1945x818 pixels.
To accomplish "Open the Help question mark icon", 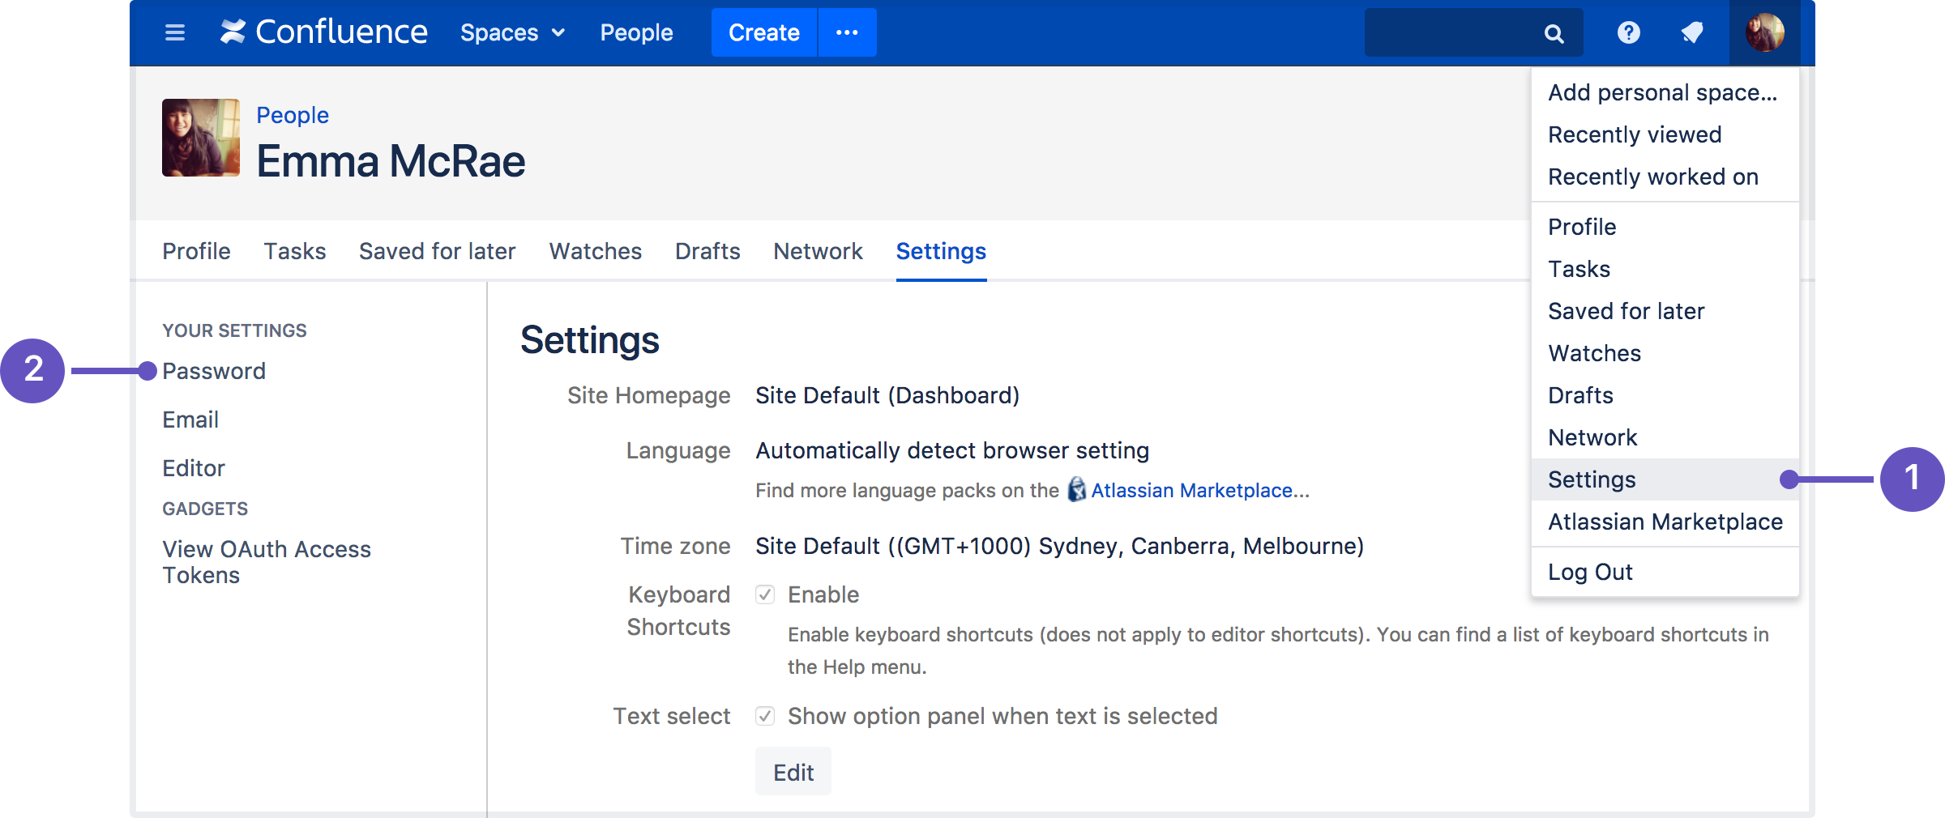I will click(1628, 32).
